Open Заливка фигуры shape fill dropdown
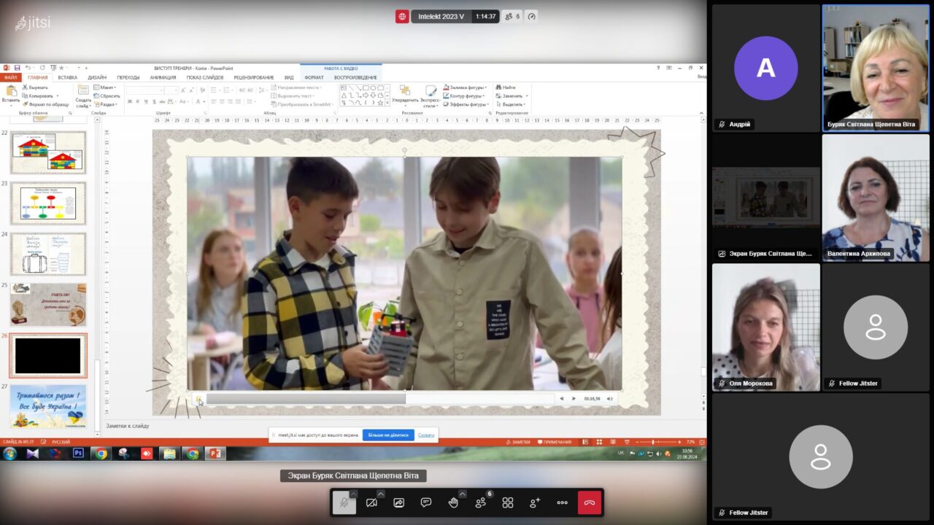The width and height of the screenshot is (934, 525). [466, 87]
